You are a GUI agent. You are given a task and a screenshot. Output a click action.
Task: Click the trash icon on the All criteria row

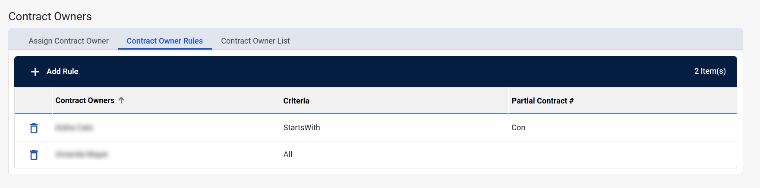[x=34, y=155]
